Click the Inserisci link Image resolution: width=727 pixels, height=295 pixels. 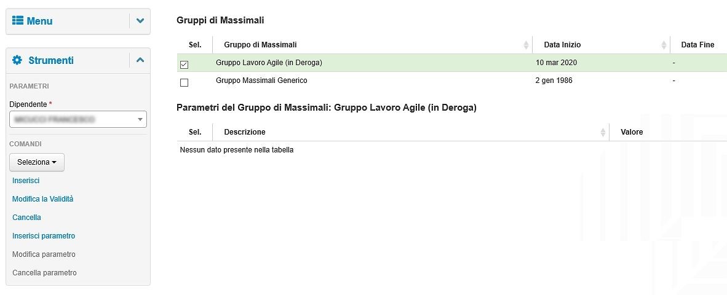pos(26,181)
